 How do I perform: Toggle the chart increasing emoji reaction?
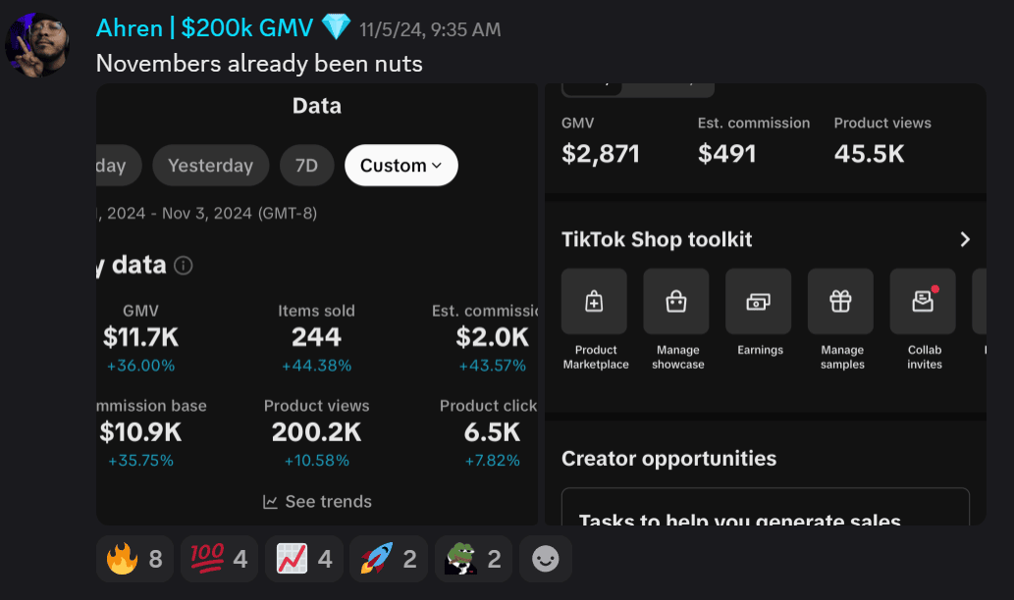point(304,559)
